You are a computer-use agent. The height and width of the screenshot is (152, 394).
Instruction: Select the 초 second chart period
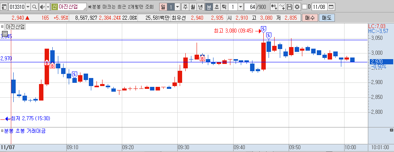[216, 7]
